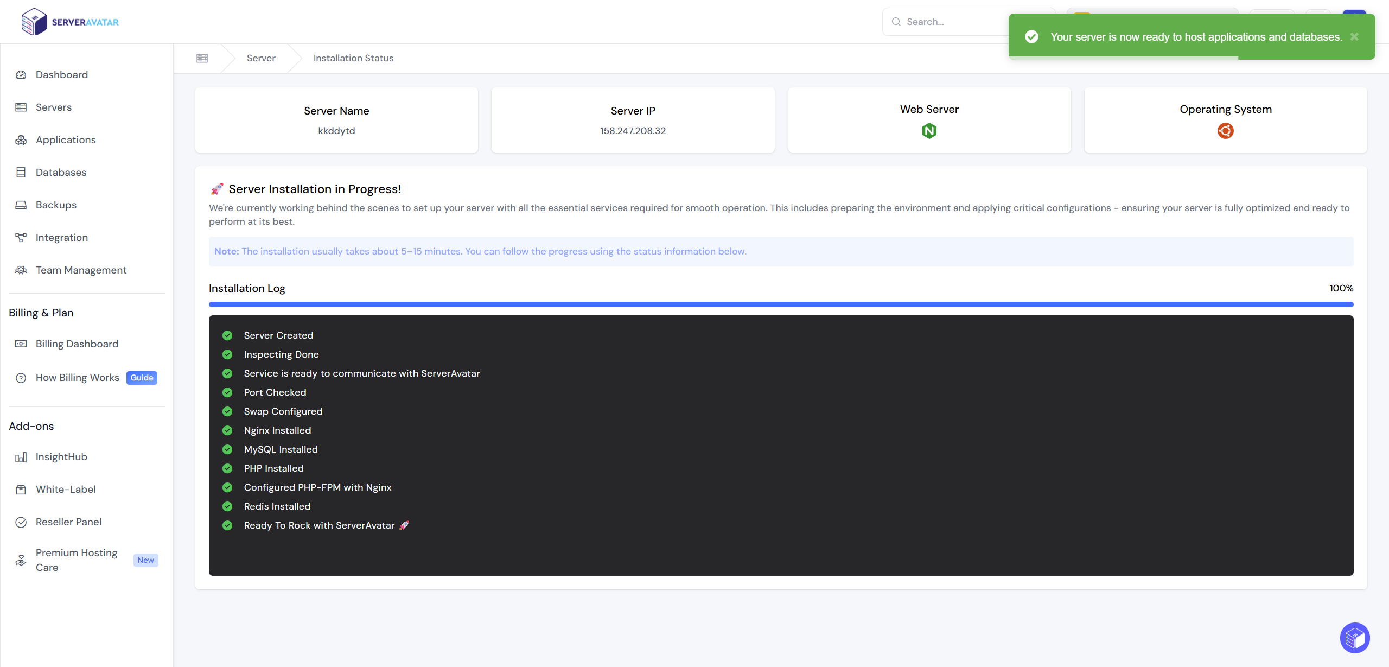Click the breadcrumb server list icon

202,58
